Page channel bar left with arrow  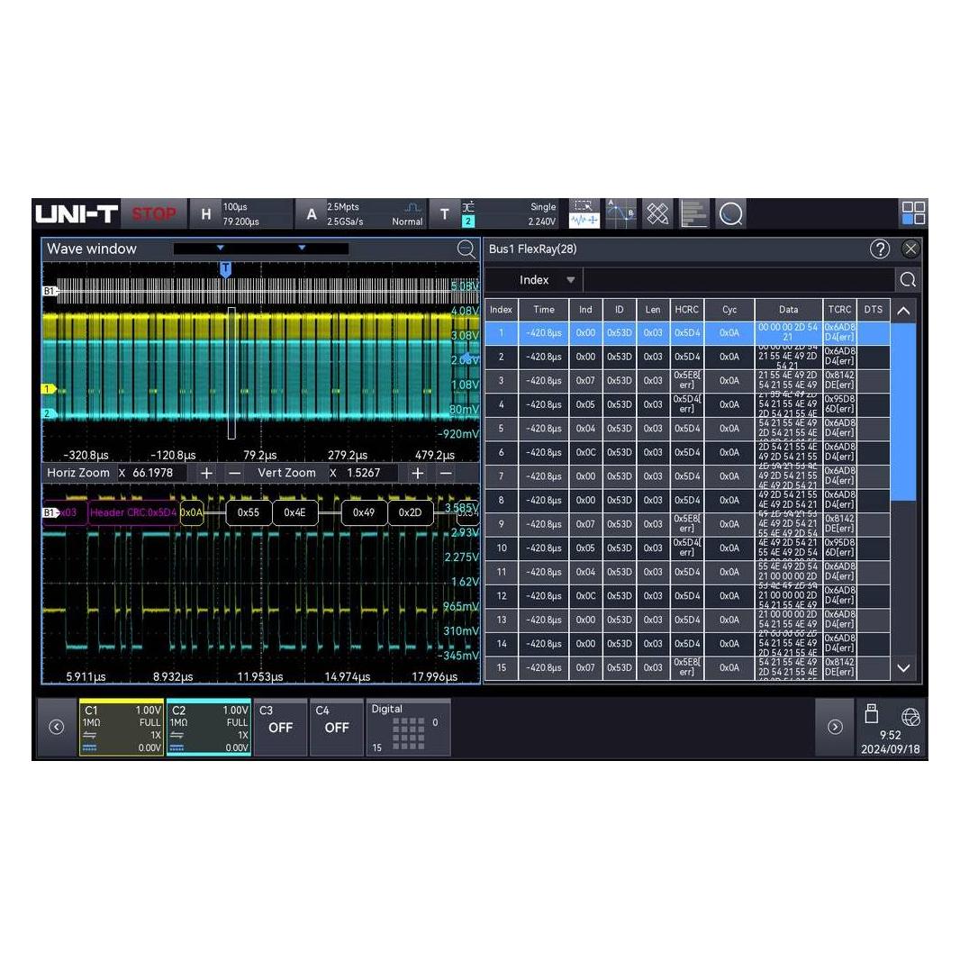coord(57,727)
